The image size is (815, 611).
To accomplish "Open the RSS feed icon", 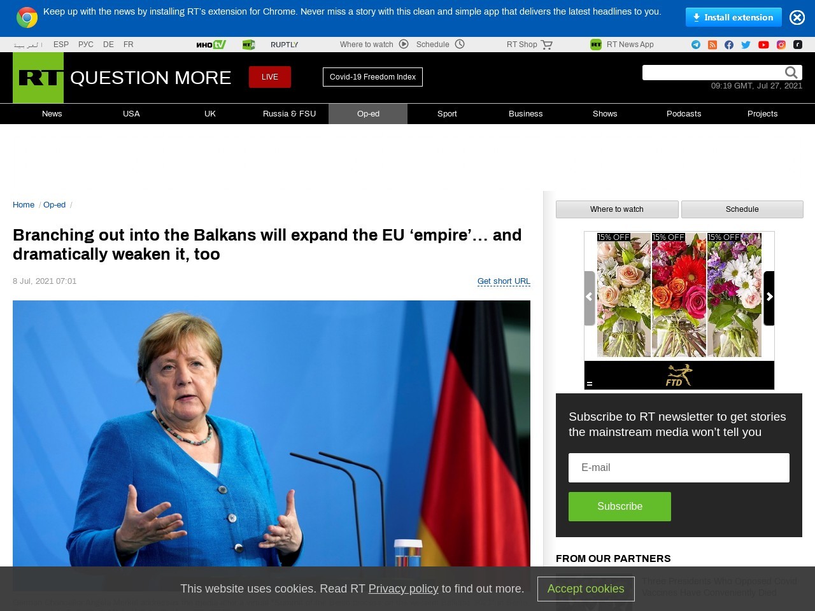I will click(x=712, y=45).
